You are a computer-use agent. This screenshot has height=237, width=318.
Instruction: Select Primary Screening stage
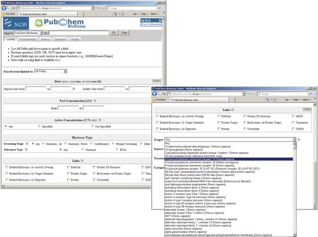114,144
